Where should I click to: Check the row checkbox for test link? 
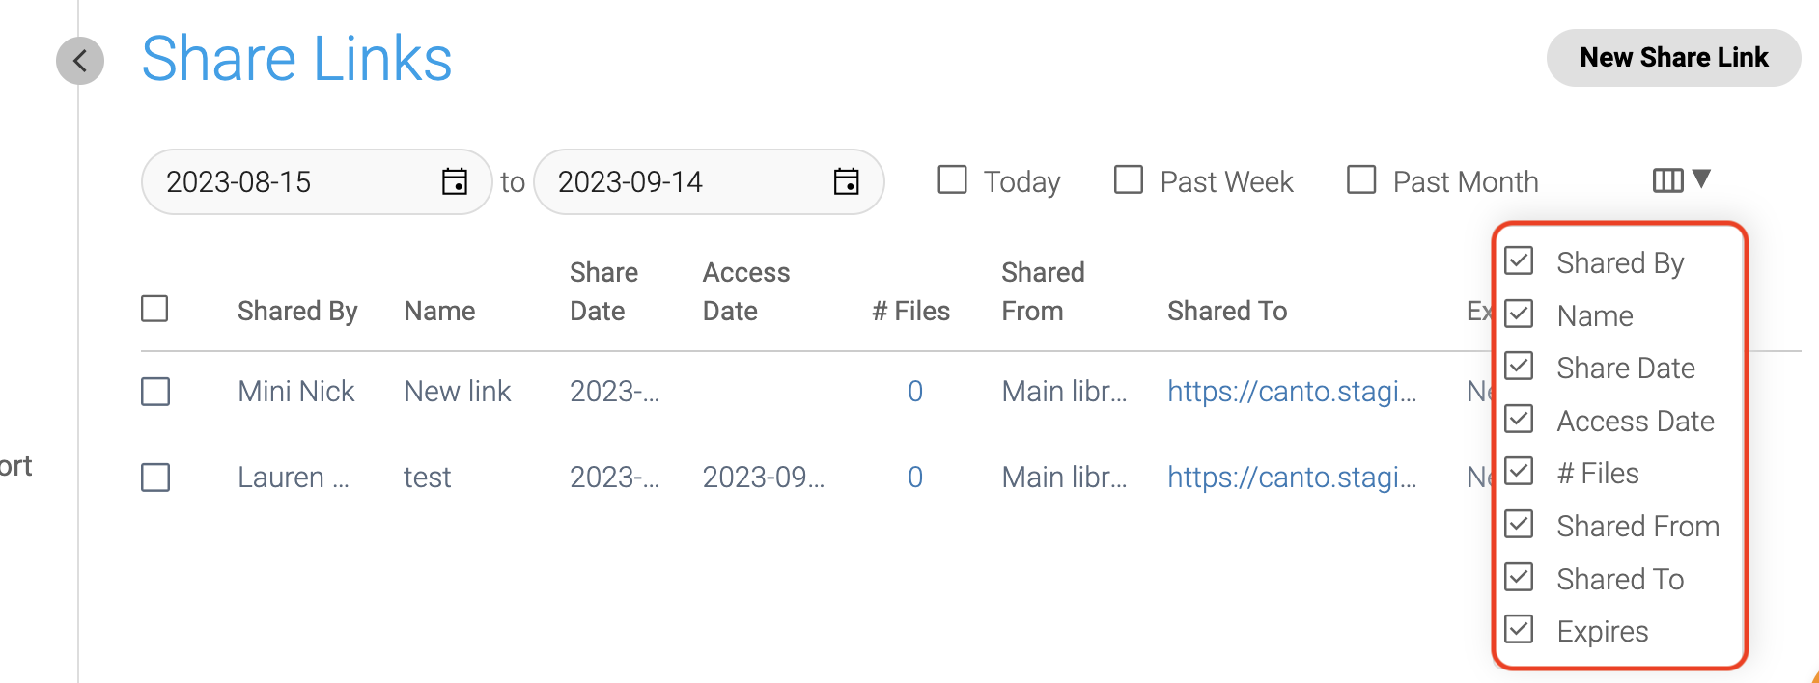(x=154, y=477)
